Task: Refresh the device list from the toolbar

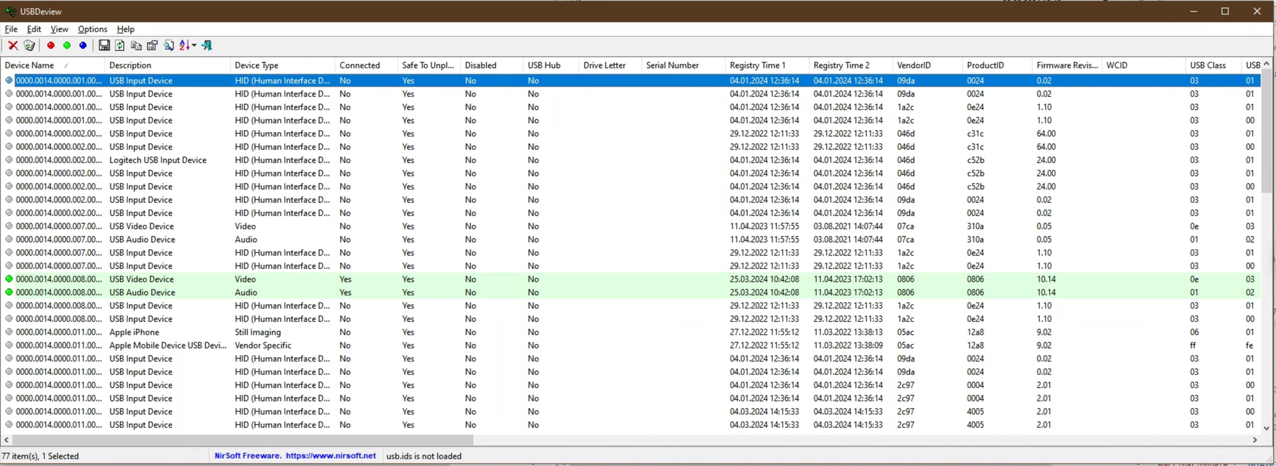Action: tap(120, 45)
